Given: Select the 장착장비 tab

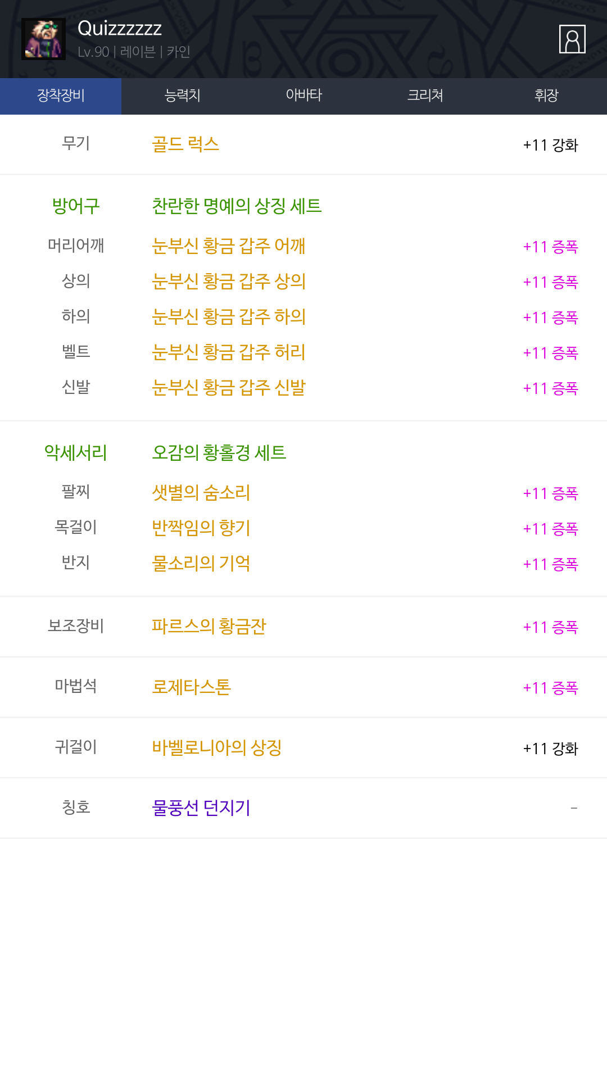Looking at the screenshot, I should pyautogui.click(x=61, y=96).
